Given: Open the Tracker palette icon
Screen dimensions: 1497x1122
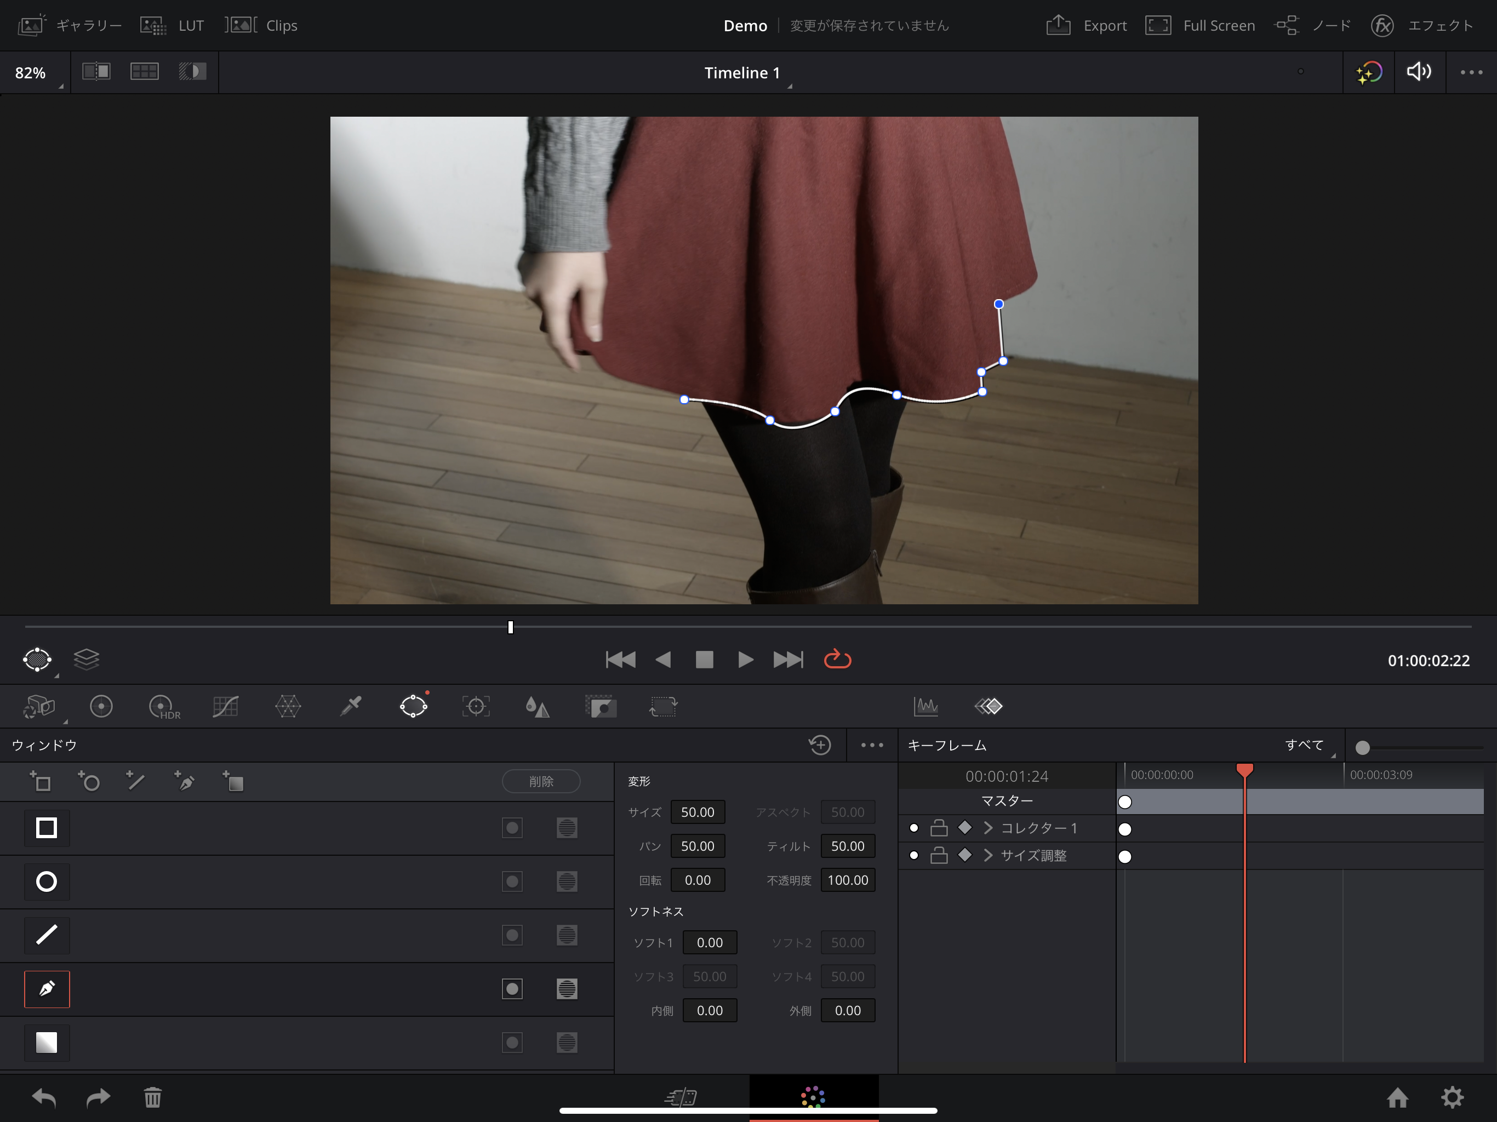Looking at the screenshot, I should (476, 707).
